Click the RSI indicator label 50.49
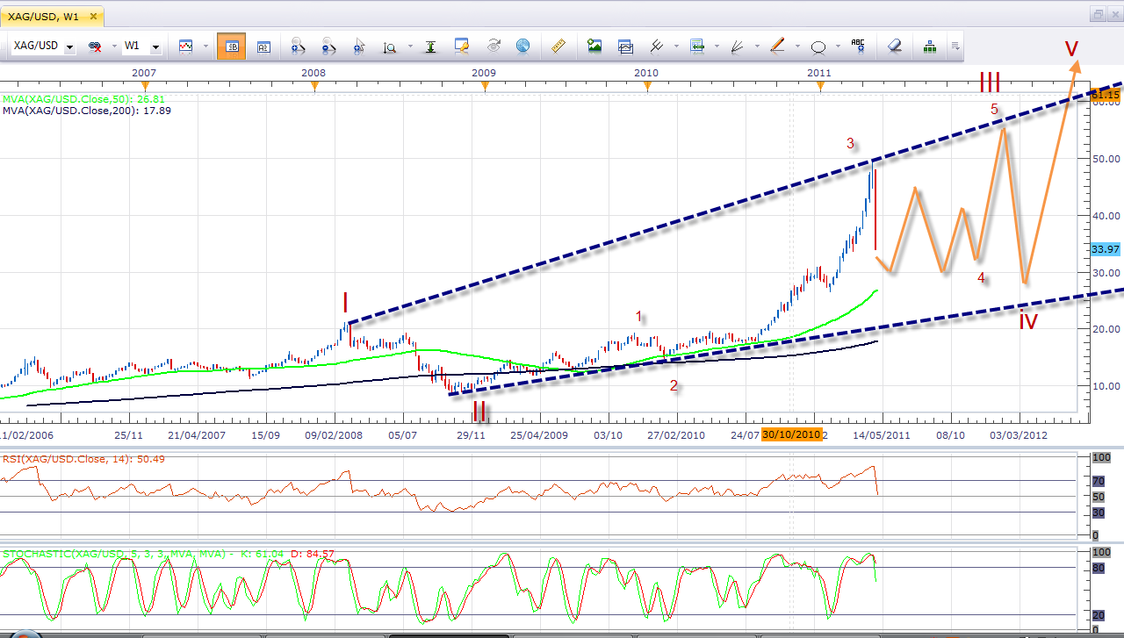Viewport: 1124px width, 638px height. (83, 459)
